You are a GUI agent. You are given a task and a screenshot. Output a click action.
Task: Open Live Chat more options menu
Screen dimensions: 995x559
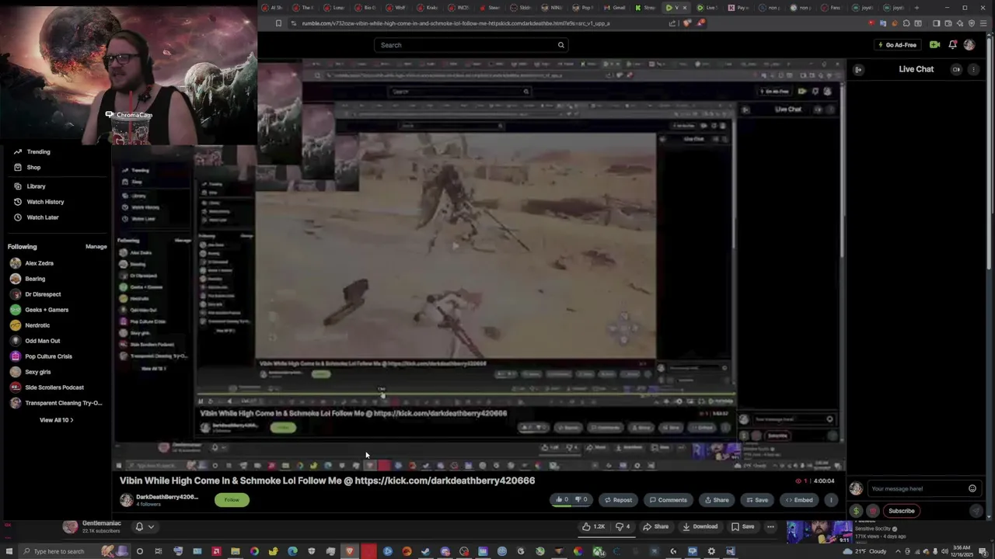[x=974, y=69]
